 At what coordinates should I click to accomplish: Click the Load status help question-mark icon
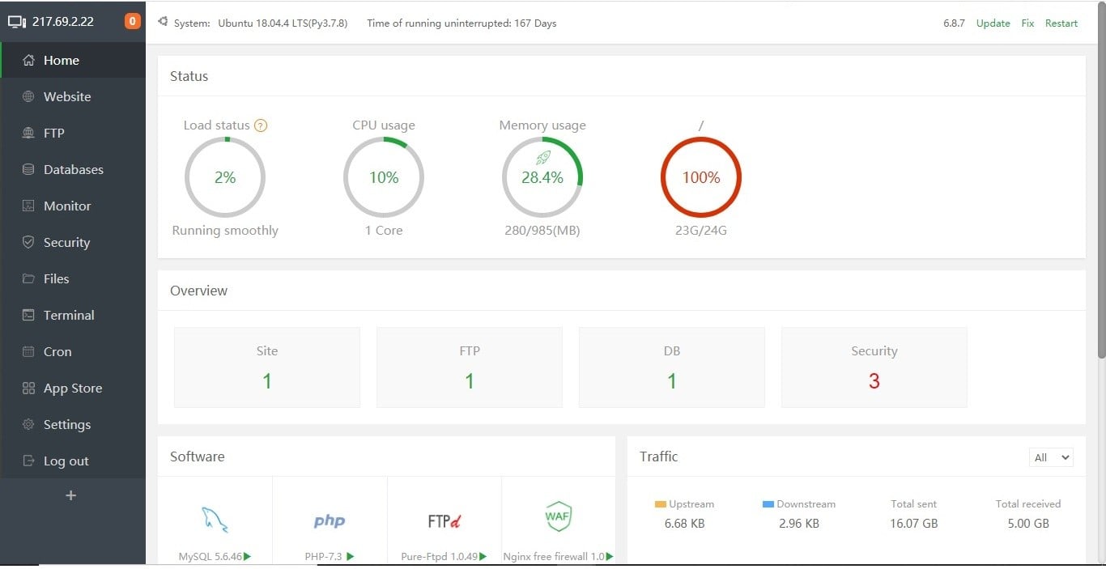pos(261,125)
